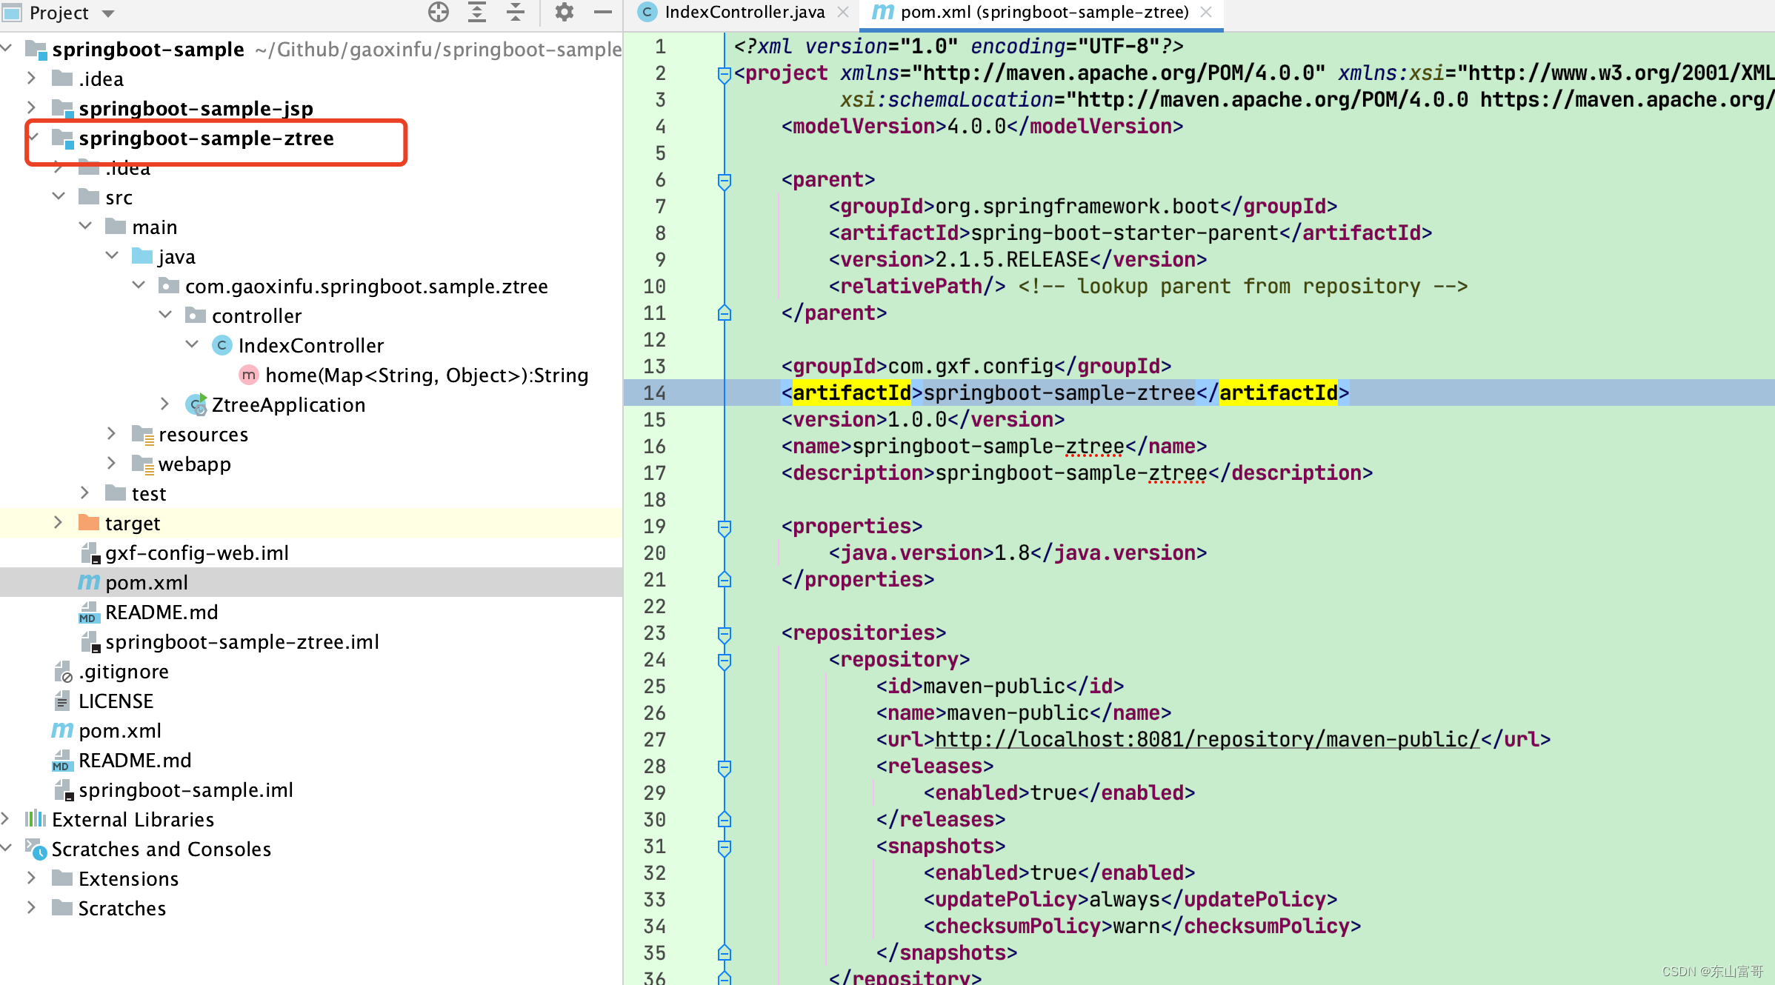Expand springboot-sample-jsp module
The image size is (1775, 985).
[x=32, y=107]
